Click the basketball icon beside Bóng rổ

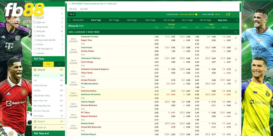click(x=35, y=121)
